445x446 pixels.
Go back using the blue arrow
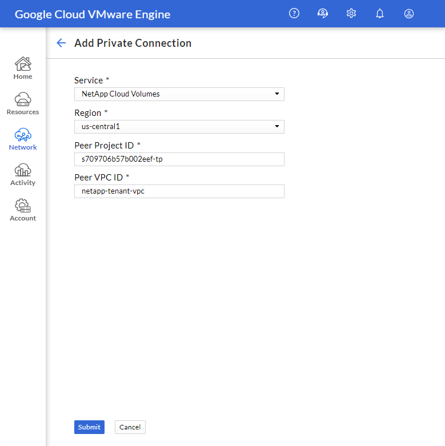point(61,43)
